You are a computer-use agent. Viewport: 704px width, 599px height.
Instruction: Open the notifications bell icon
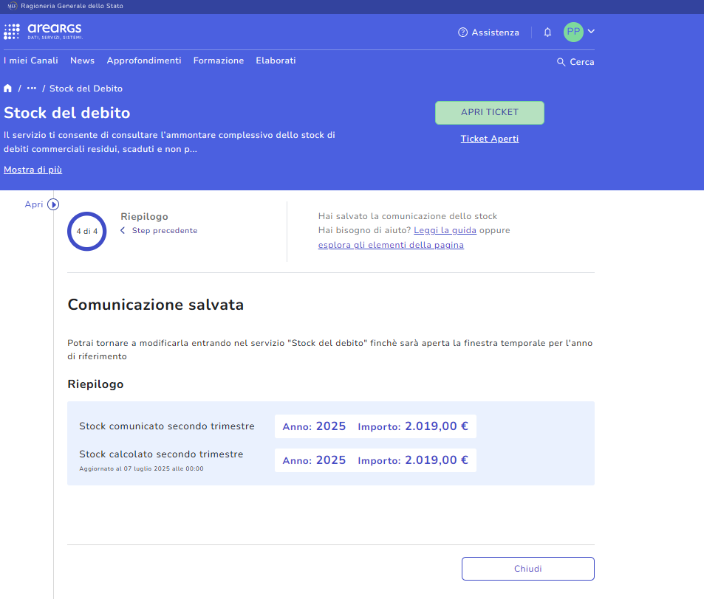pos(547,32)
